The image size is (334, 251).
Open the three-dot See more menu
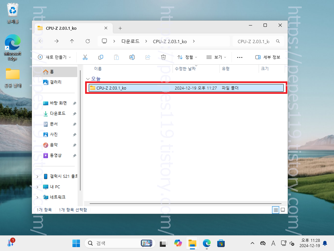pos(240,57)
